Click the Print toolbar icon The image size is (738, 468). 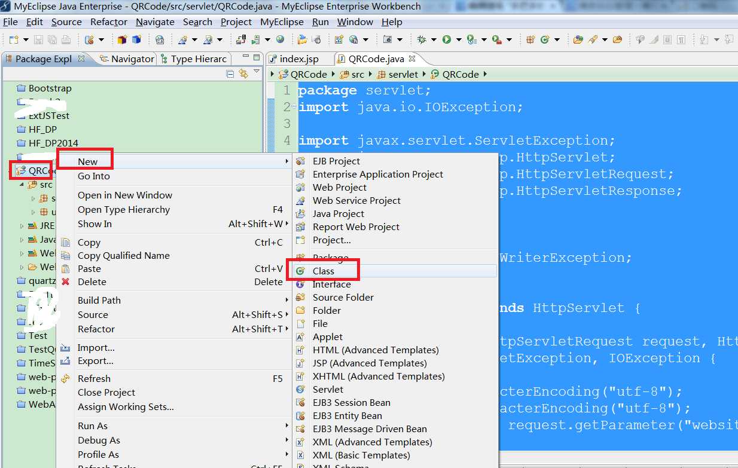tap(66, 40)
